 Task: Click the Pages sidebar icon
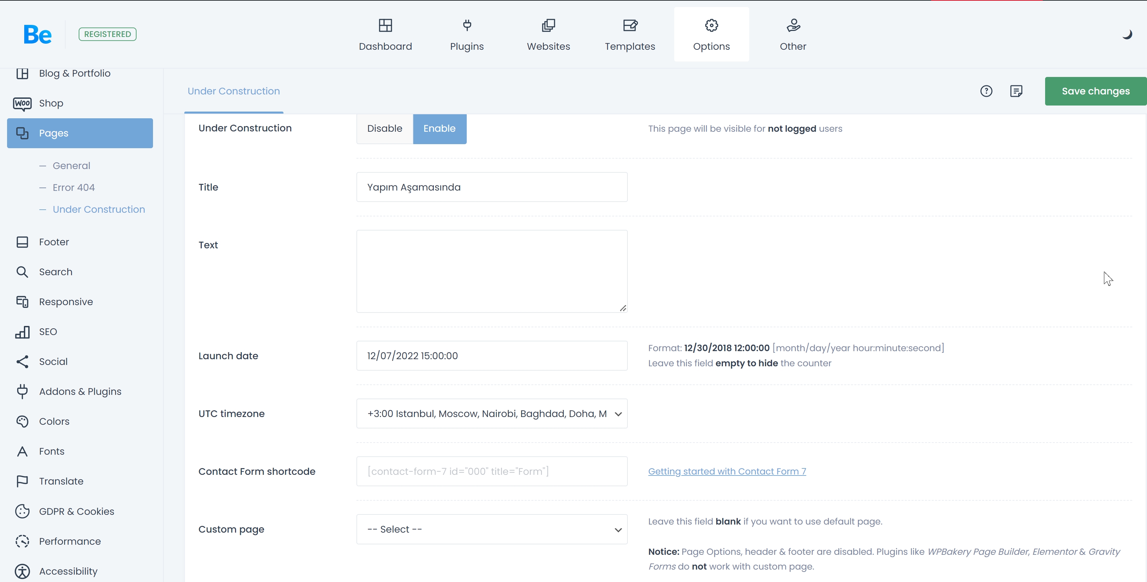point(22,133)
